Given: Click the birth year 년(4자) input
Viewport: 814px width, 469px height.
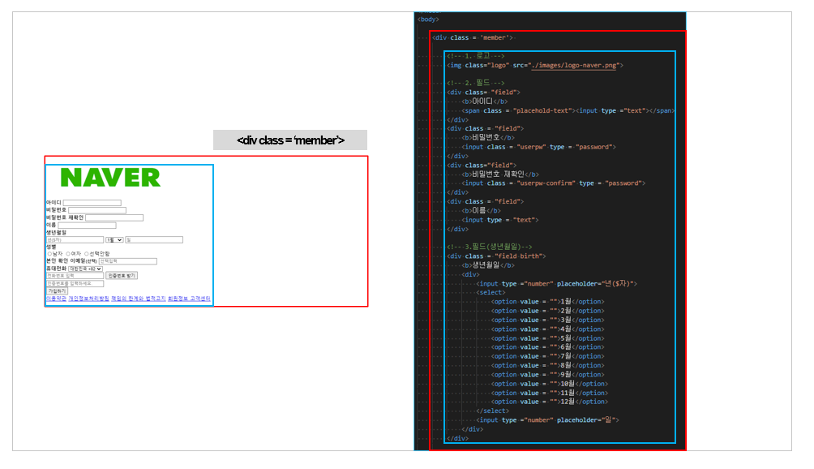Looking at the screenshot, I should [x=75, y=240].
